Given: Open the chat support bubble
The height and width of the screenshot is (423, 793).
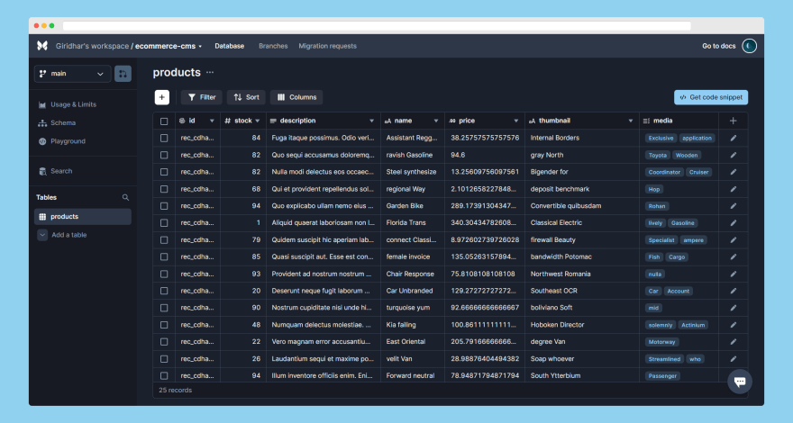Looking at the screenshot, I should click(740, 382).
